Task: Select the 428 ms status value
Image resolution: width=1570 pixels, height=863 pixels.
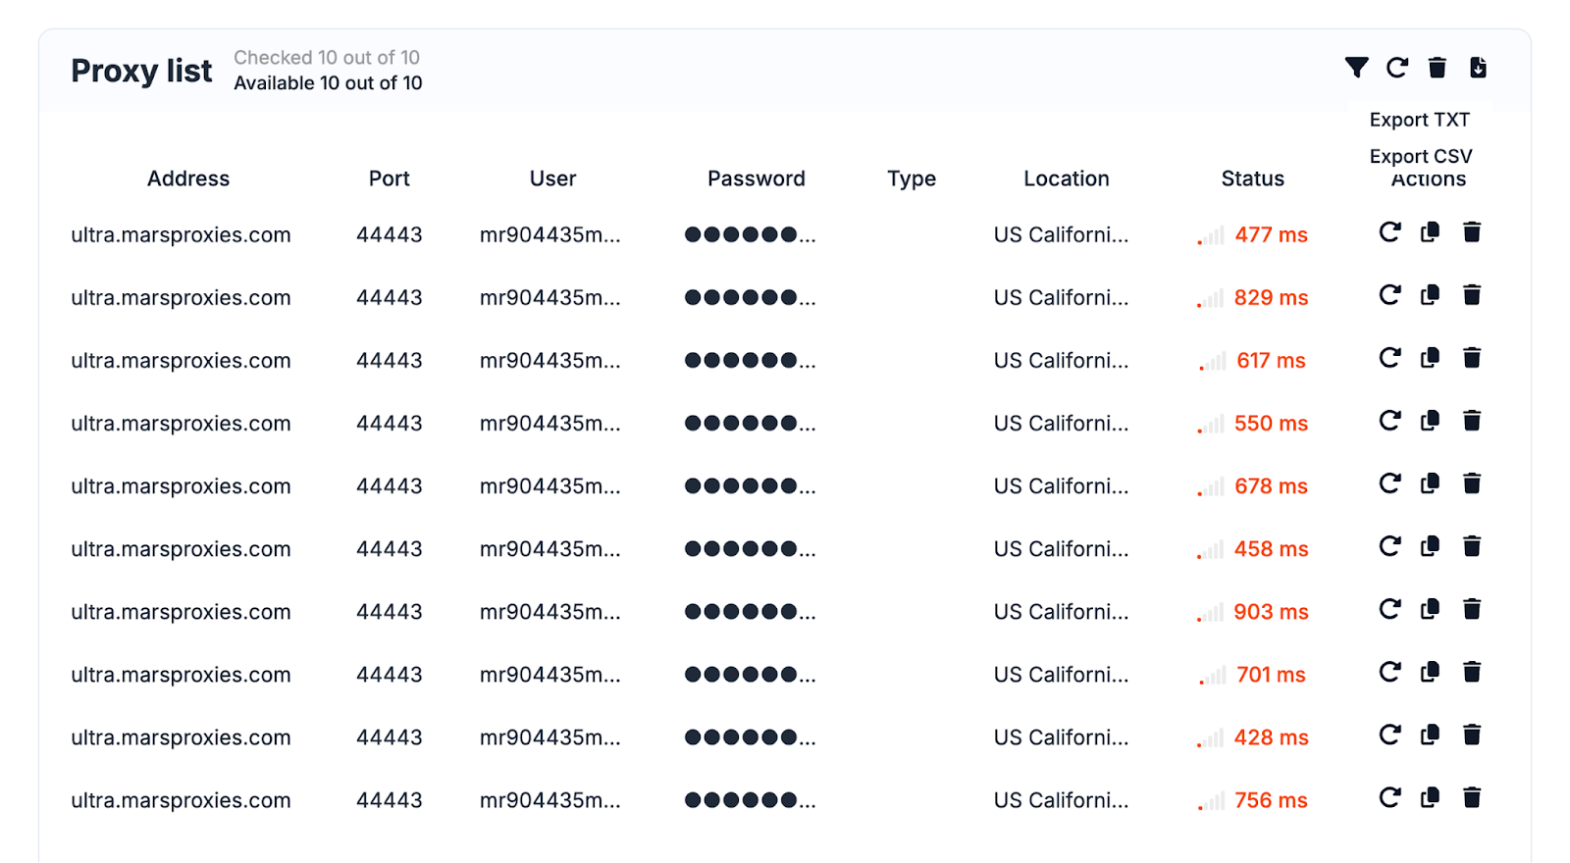Action: [x=1272, y=737]
